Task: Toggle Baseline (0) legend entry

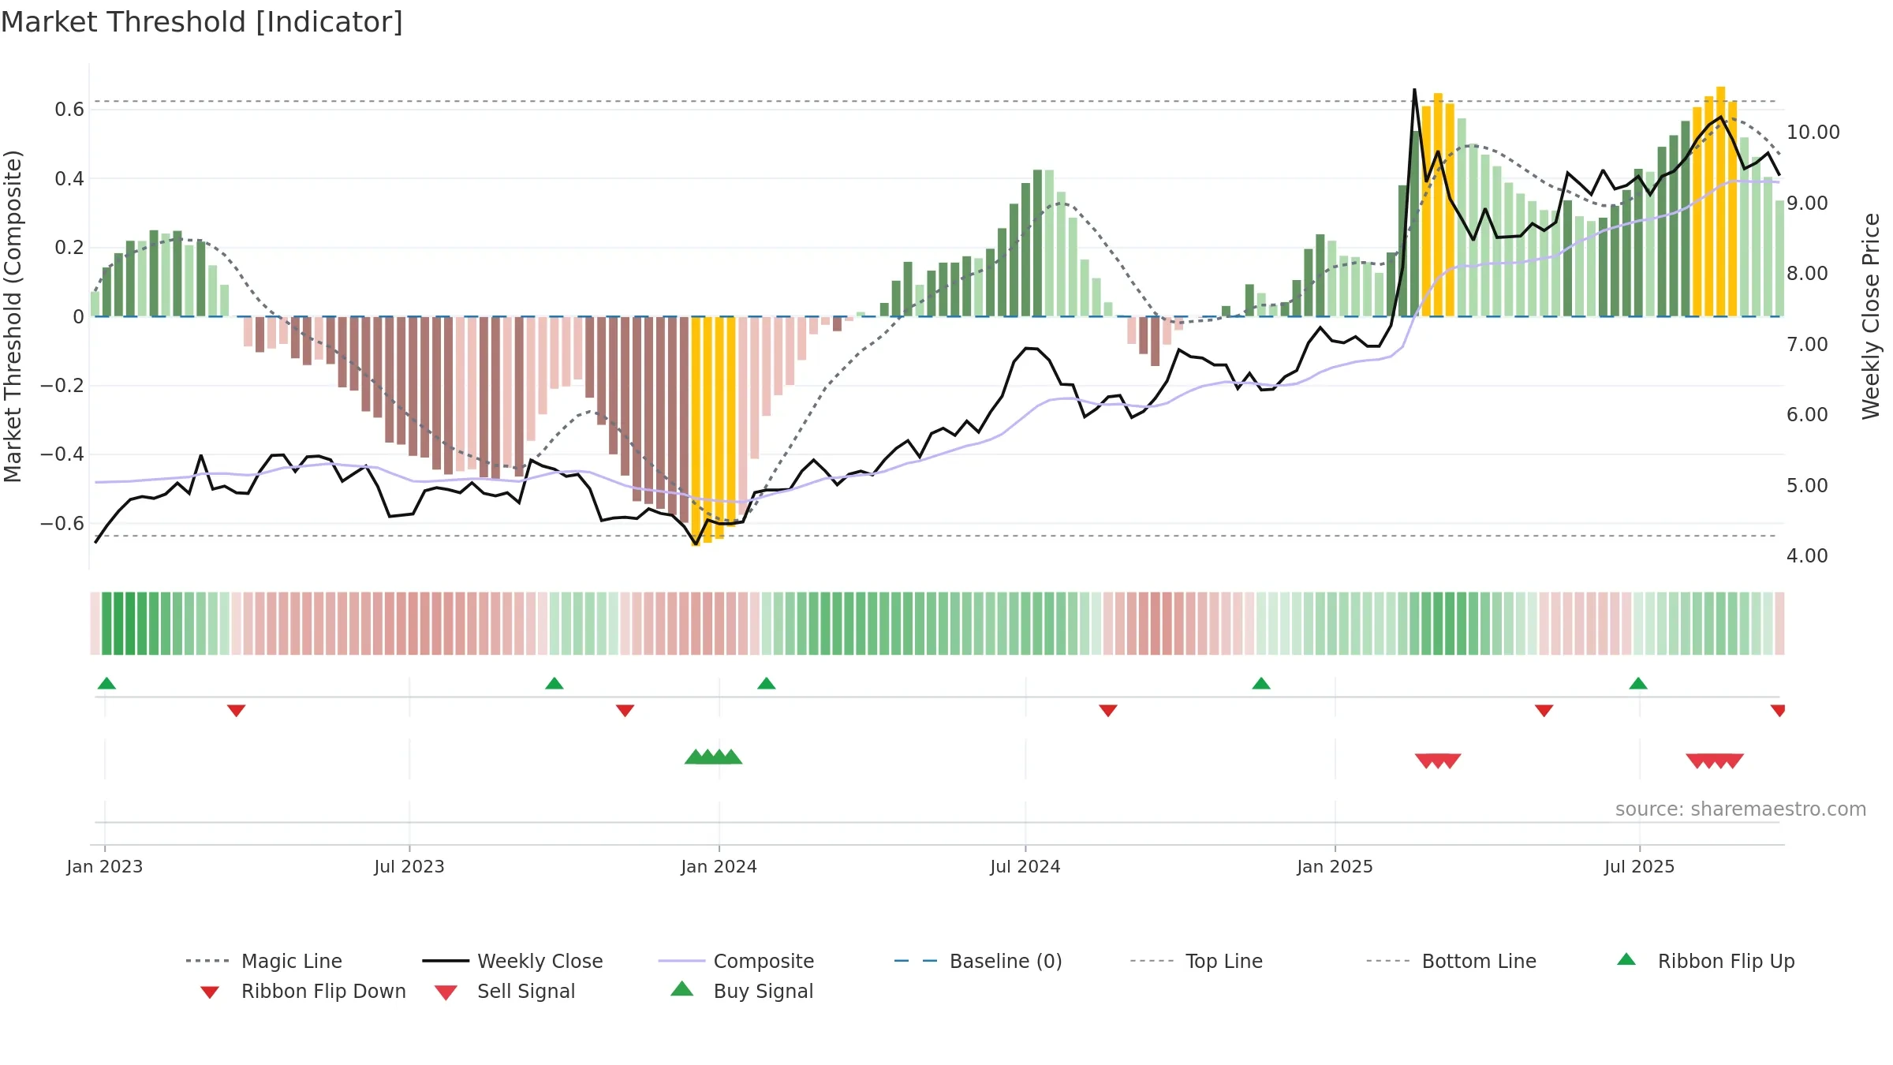Action: coord(978,961)
